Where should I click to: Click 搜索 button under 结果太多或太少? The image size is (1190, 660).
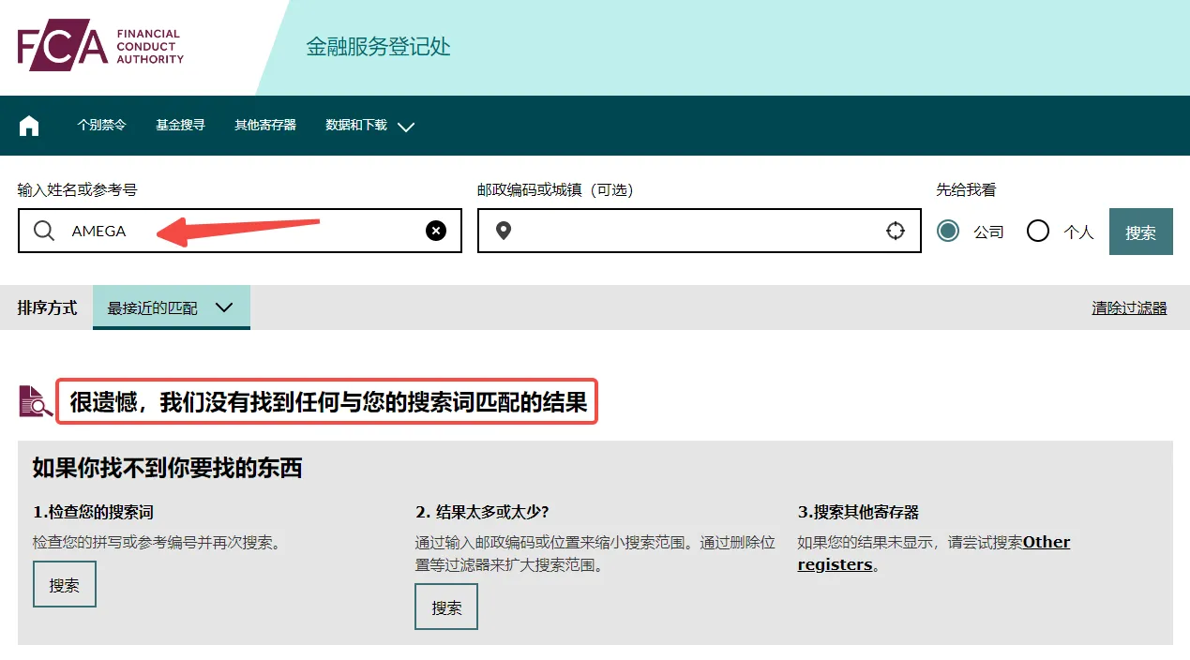(446, 607)
